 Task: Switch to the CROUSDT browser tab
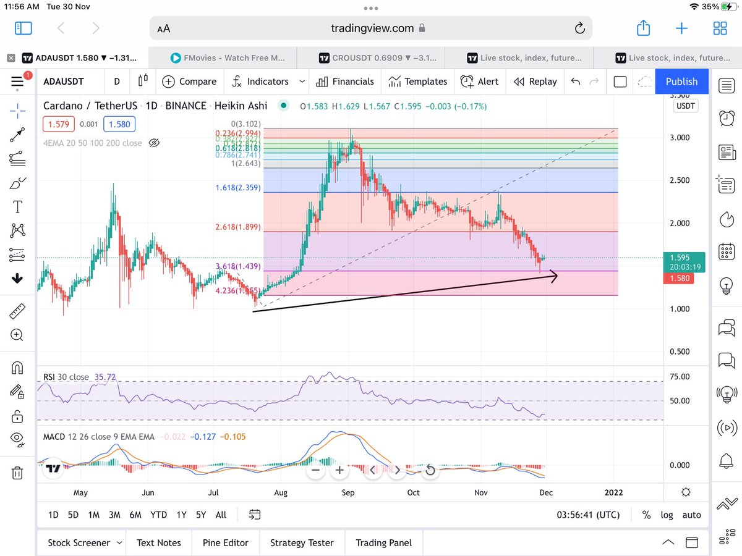click(x=371, y=58)
